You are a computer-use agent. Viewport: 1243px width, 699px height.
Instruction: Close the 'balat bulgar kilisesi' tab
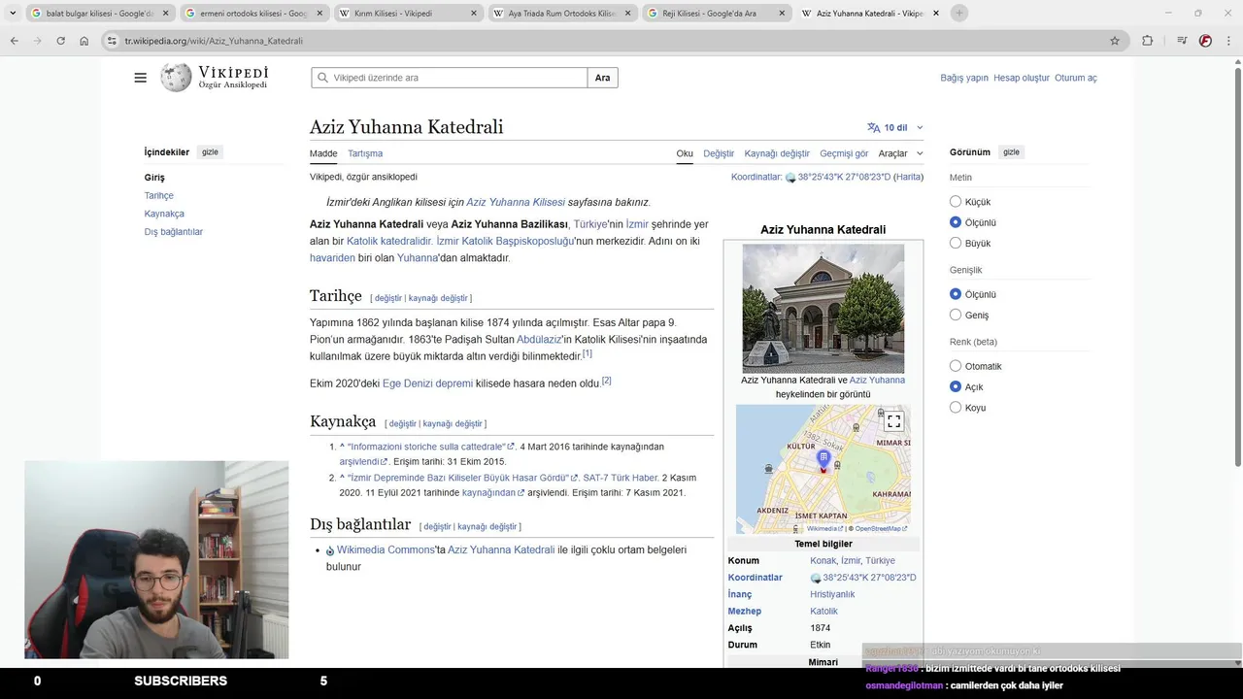165,14
